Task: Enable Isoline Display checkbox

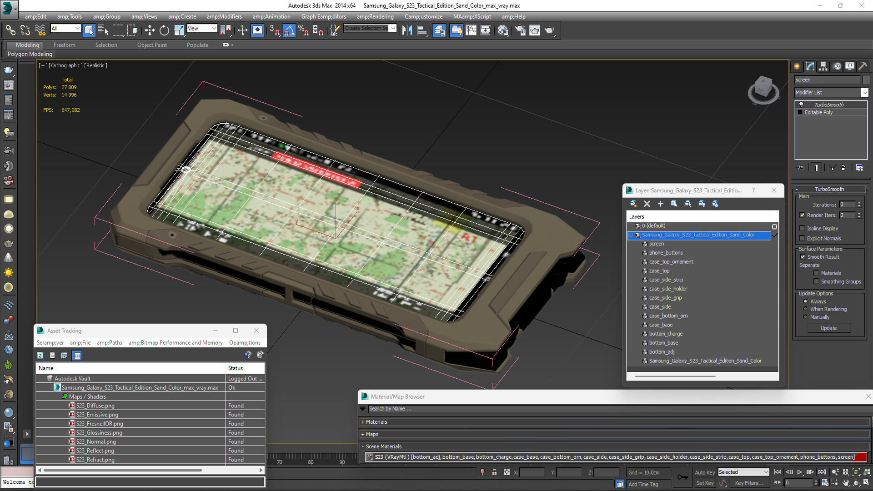Action: coord(803,228)
